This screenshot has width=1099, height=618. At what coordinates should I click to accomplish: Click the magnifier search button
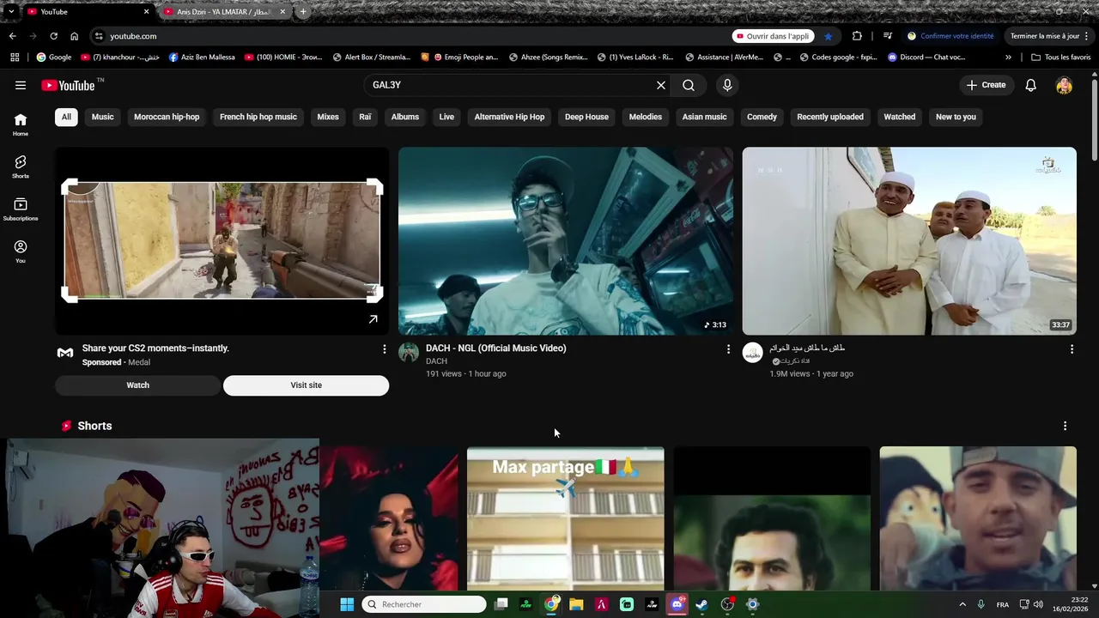[x=689, y=85]
